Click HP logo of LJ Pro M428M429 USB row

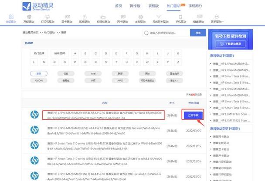(34, 130)
